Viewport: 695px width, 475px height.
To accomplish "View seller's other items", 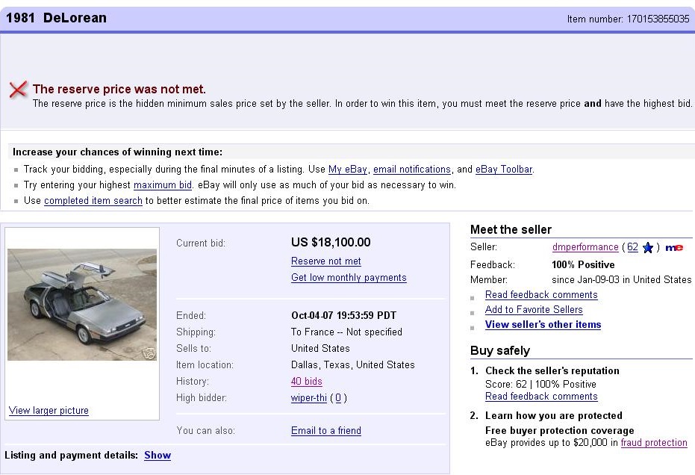I will [x=543, y=325].
